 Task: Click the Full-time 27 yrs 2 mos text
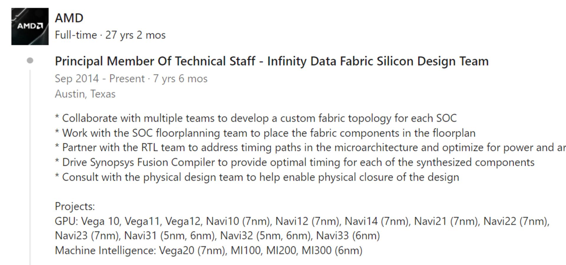(x=110, y=35)
